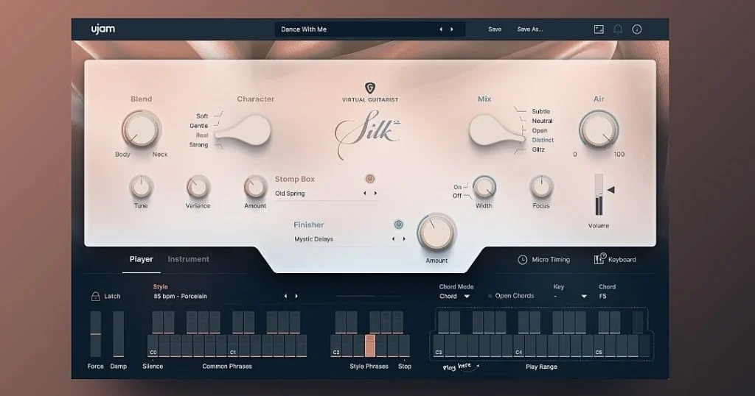Select Neutral mix option

pos(542,121)
